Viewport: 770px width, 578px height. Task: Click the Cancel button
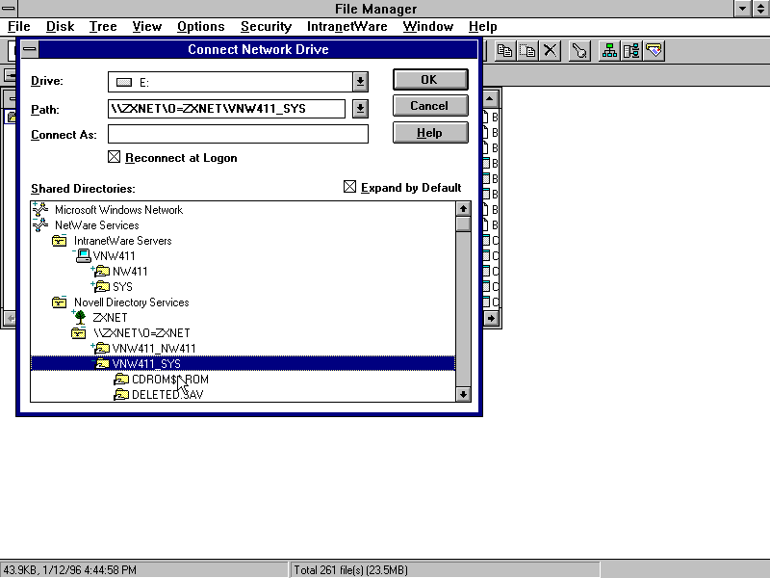tap(430, 106)
